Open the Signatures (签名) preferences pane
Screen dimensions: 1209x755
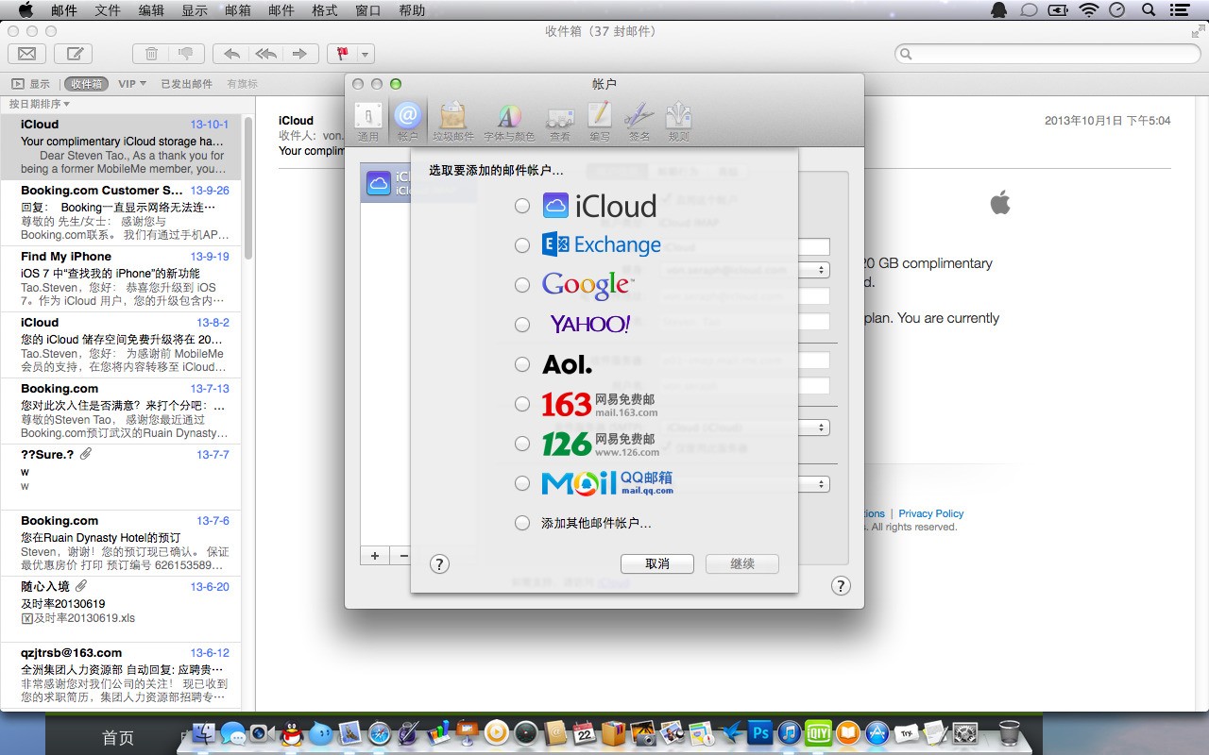(639, 122)
